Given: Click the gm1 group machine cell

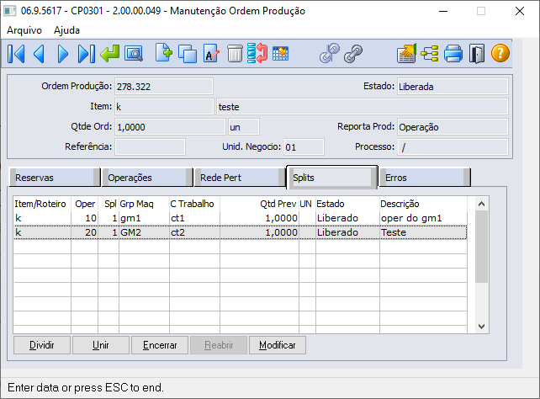Looking at the screenshot, I should 144,218.
